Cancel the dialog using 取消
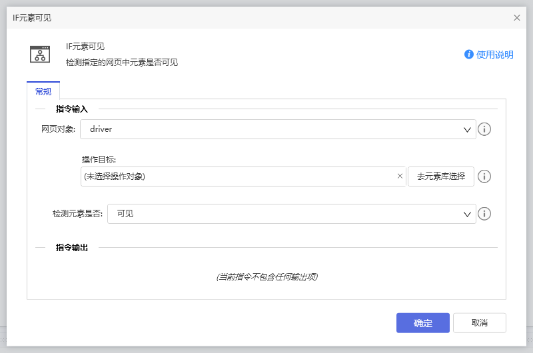The height and width of the screenshot is (353, 533). 480,323
